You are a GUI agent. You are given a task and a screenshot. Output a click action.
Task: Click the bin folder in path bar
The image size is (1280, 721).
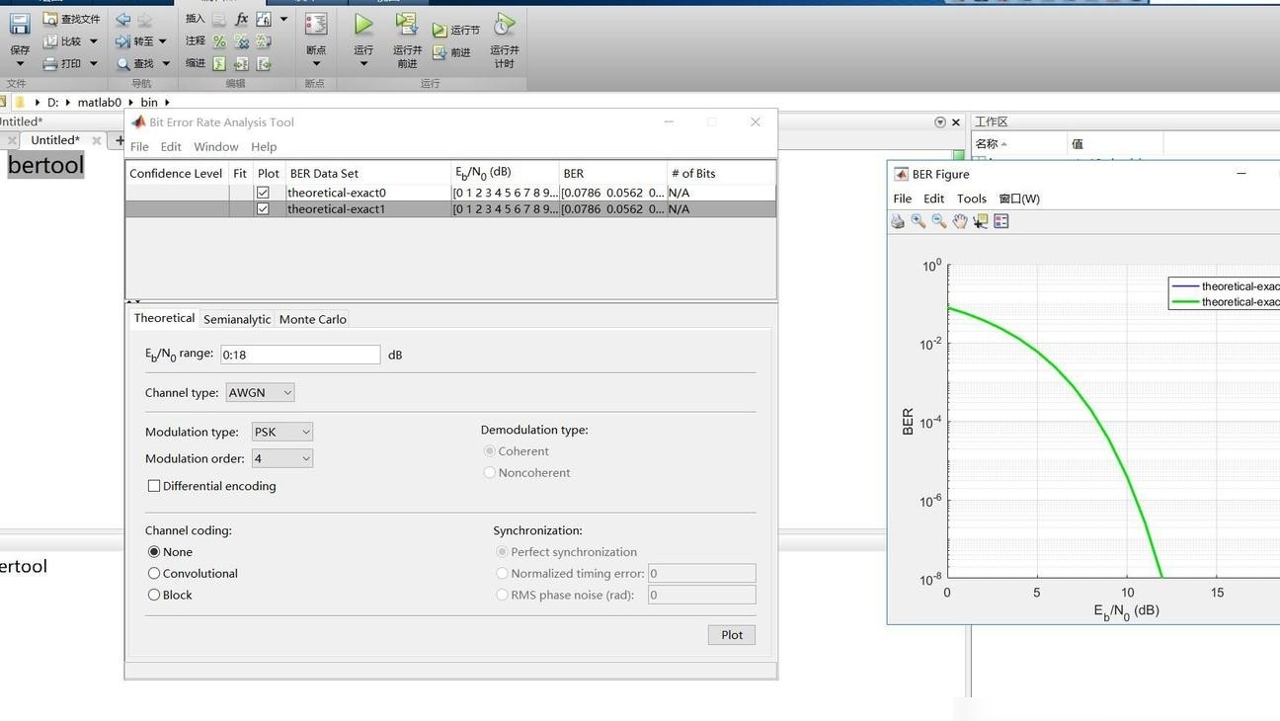pyautogui.click(x=149, y=102)
